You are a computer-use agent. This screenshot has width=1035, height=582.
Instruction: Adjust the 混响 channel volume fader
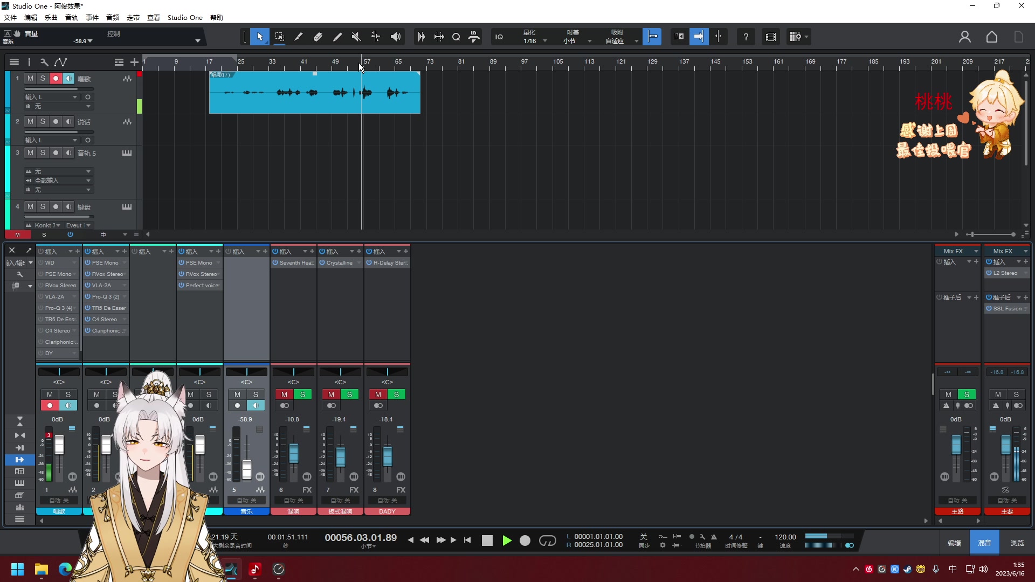pos(294,453)
